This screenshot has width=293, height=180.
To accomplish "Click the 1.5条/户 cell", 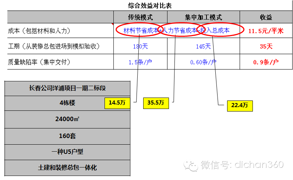I will click(x=140, y=62).
